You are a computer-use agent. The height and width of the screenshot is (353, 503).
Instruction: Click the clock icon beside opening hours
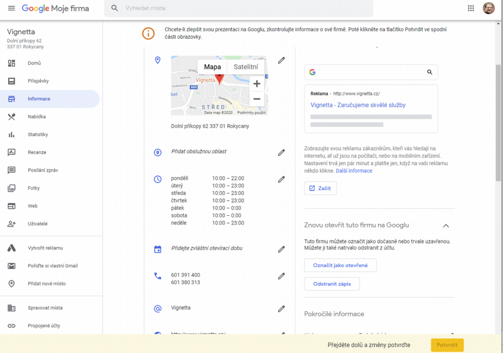coord(157,179)
